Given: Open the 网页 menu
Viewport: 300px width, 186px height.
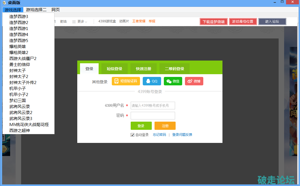Looking at the screenshot, I should (56, 10).
